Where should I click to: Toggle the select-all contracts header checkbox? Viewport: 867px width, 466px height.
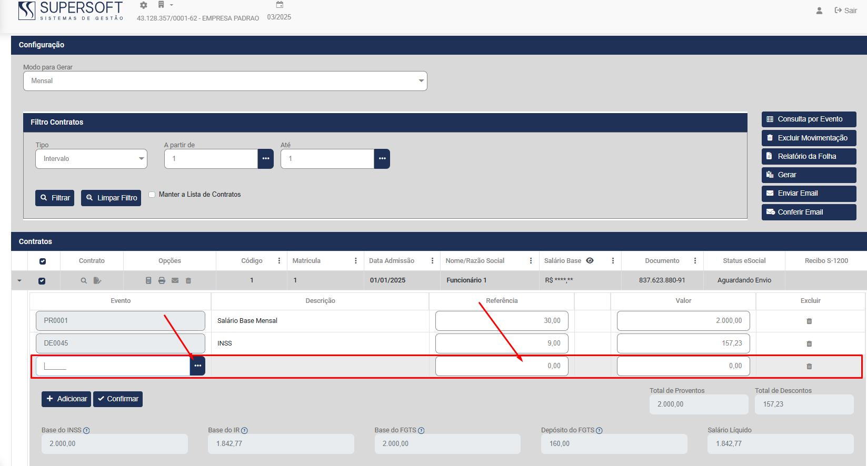pyautogui.click(x=43, y=261)
